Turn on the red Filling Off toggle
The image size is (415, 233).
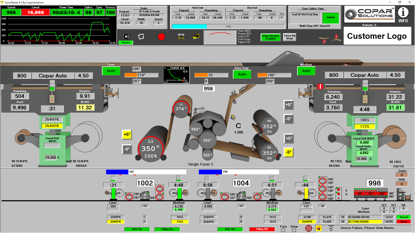point(262,229)
